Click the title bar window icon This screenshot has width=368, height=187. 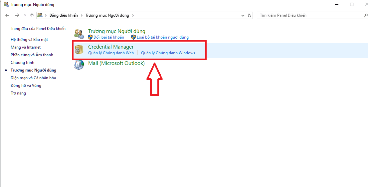click(6, 4)
